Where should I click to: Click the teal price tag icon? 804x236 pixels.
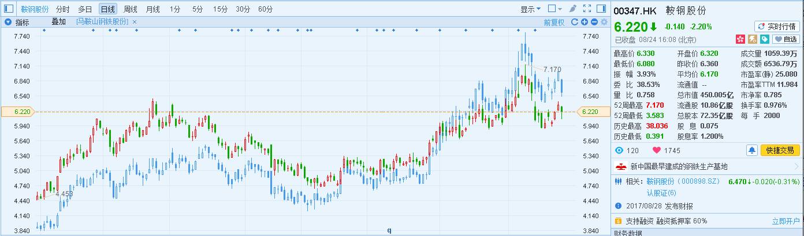pyautogui.click(x=764, y=39)
